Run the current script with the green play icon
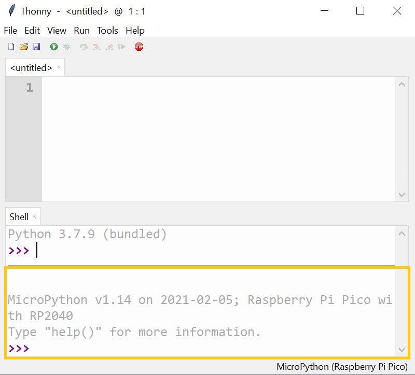 point(54,47)
